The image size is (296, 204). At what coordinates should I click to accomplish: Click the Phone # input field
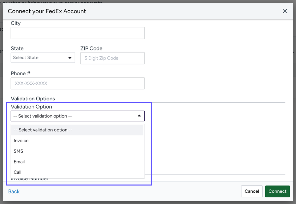pos(77,83)
